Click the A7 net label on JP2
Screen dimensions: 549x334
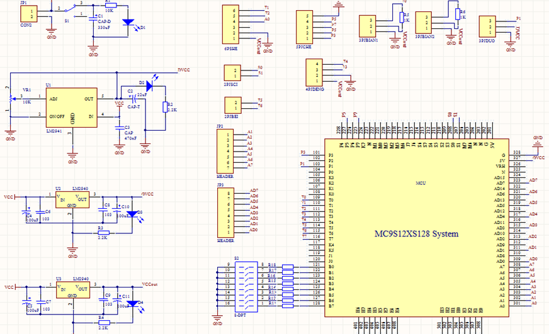(250, 165)
